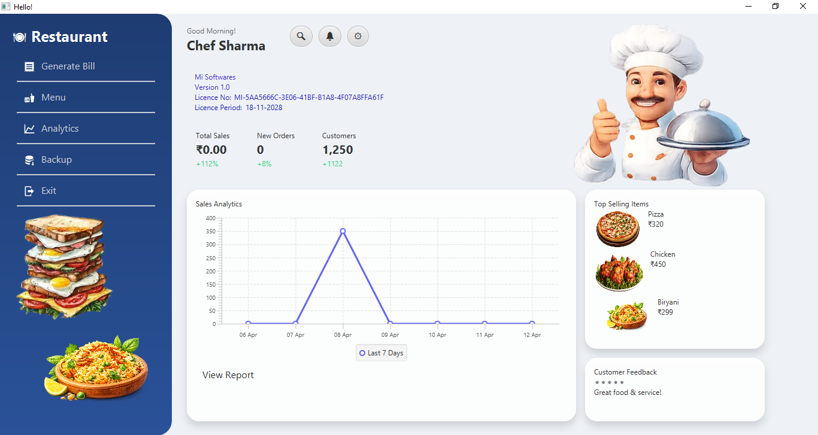This screenshot has width=818, height=435.
Task: Click the Restaurant logo icon
Action: tap(19, 36)
